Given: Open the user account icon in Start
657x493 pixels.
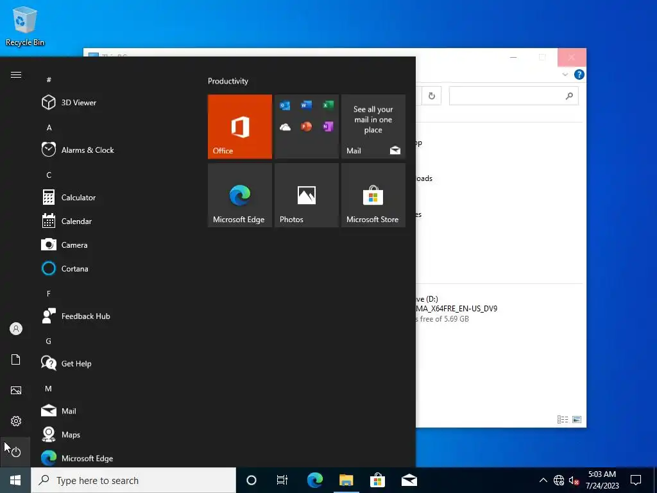Looking at the screenshot, I should [x=16, y=329].
